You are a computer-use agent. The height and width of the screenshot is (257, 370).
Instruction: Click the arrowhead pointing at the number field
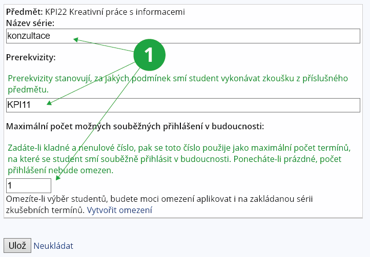[x=57, y=178]
